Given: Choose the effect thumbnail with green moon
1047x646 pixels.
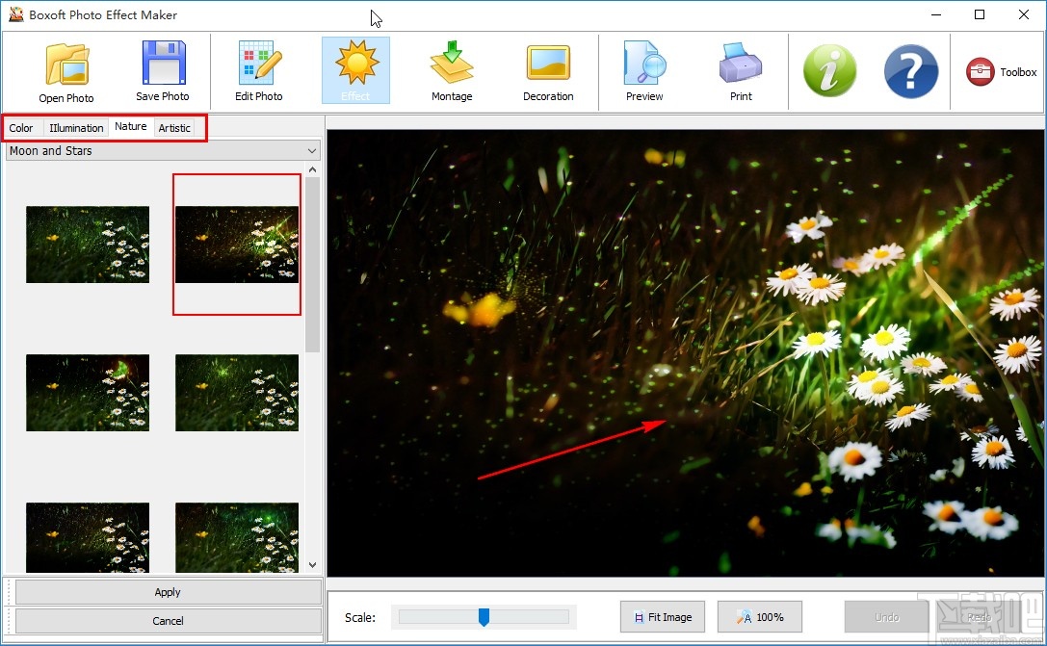Looking at the screenshot, I should tap(88, 393).
